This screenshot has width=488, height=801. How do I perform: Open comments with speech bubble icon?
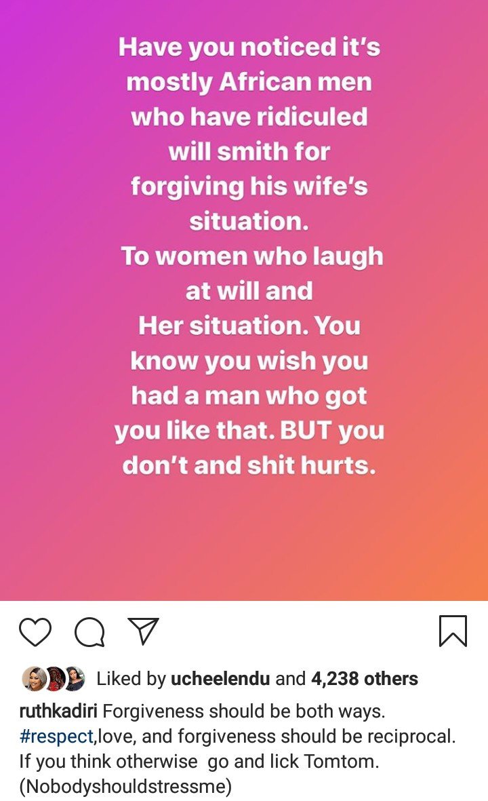pyautogui.click(x=90, y=632)
